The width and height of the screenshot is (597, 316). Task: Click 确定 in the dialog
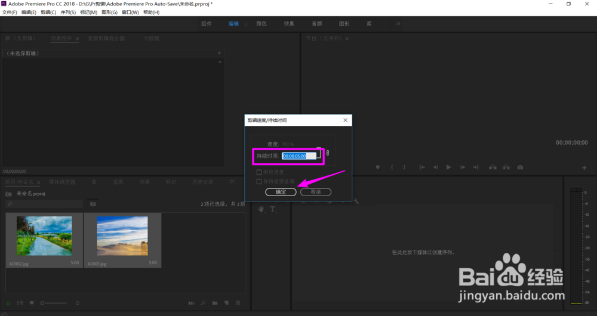coord(281,192)
